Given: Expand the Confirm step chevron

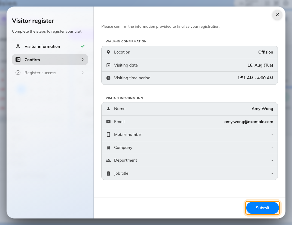Looking at the screenshot, I should click(x=83, y=60).
